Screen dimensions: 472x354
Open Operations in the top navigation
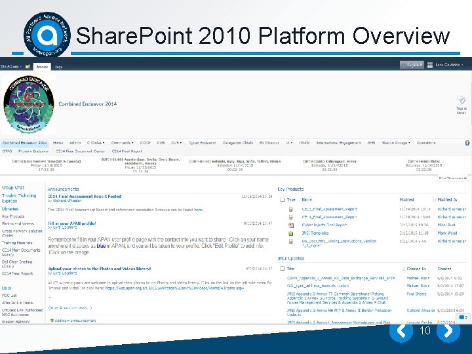click(426, 143)
